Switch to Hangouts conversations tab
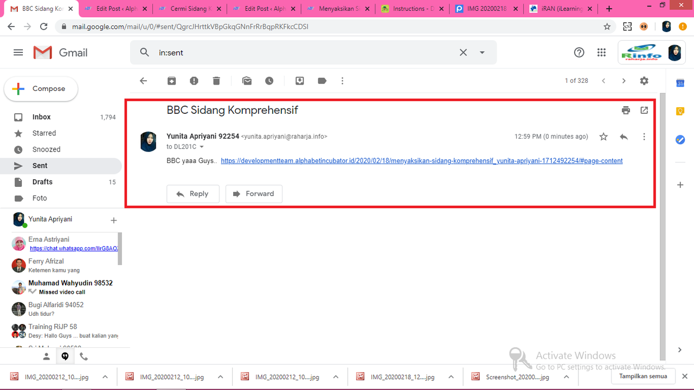 pos(65,356)
